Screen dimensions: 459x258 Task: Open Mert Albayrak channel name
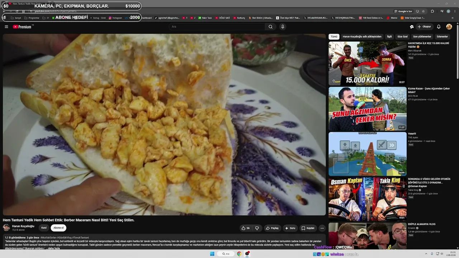point(415,51)
